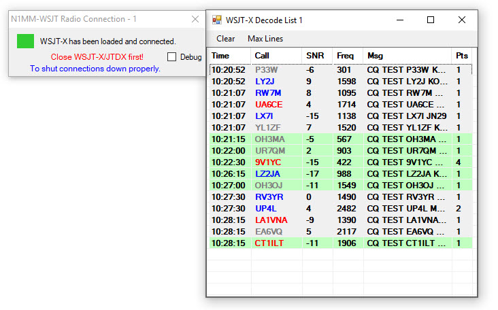Viewport: 498px width, 310px height.
Task: Click the Msg column header
Action: (407, 56)
